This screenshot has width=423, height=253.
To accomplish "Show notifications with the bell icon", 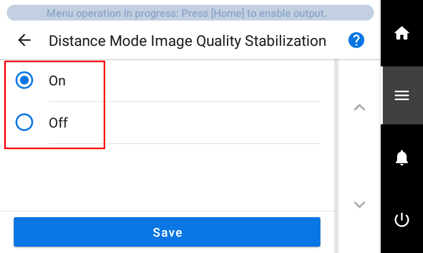I will click(x=402, y=158).
